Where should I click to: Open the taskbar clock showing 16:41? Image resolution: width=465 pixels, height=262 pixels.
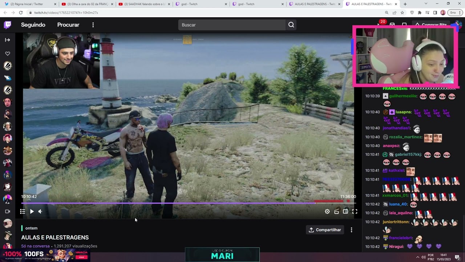point(444,257)
